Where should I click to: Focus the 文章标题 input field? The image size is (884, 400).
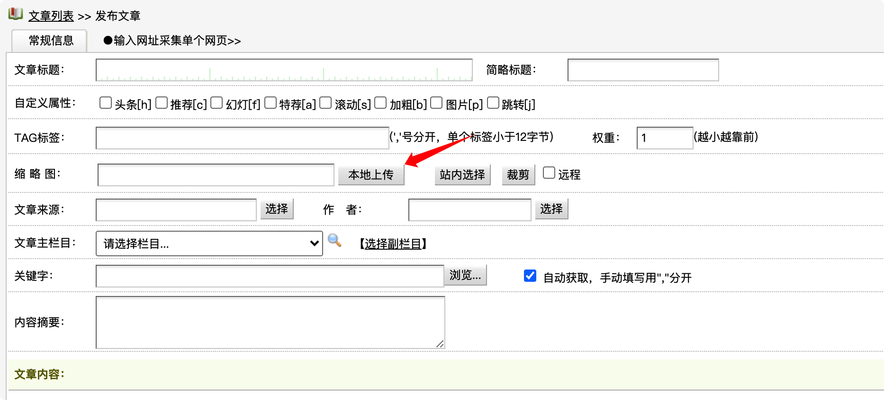point(284,70)
